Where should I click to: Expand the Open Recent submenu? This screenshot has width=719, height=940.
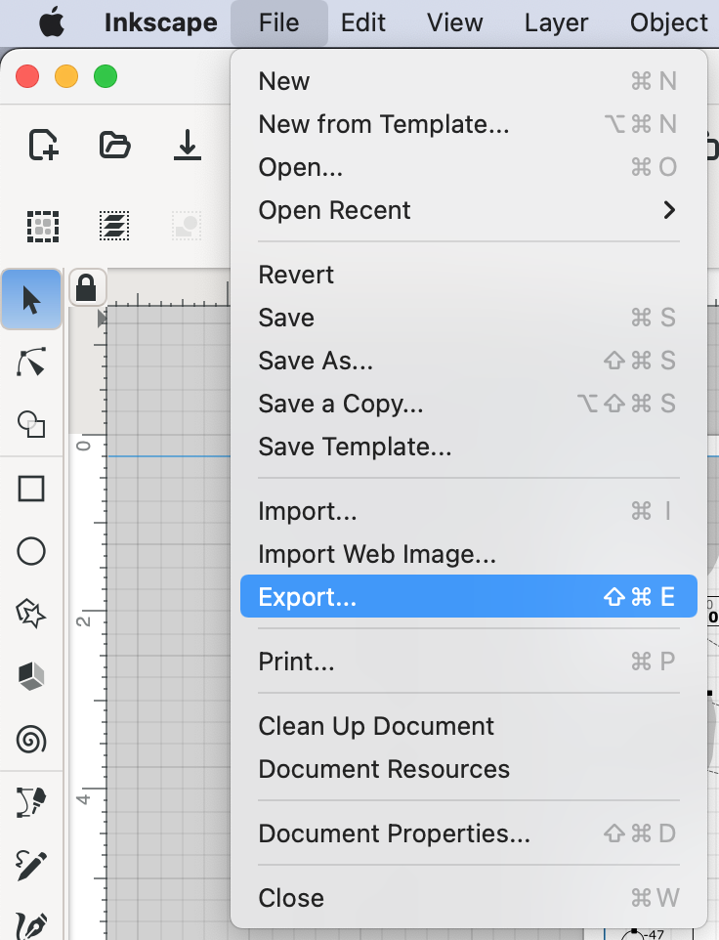coord(469,210)
